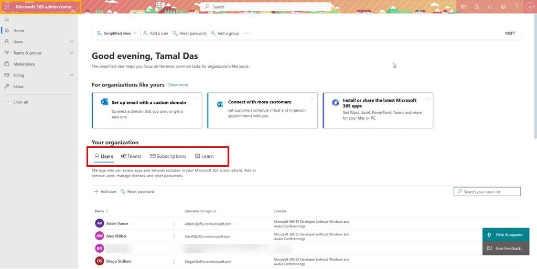Open ellipsis on custom domain email card
The width and height of the screenshot is (537, 269).
click(x=197, y=98)
